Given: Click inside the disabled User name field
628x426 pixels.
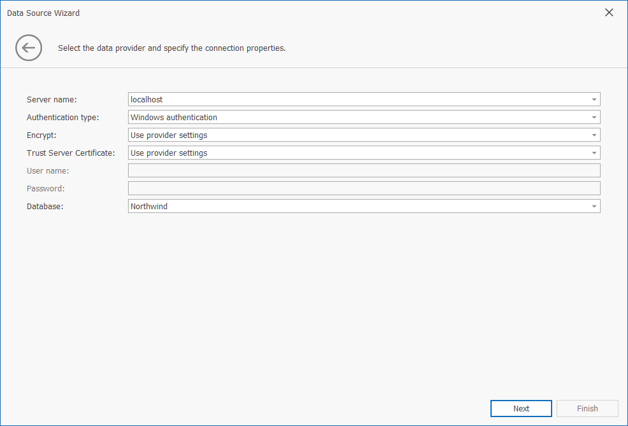Looking at the screenshot, I should (x=363, y=170).
